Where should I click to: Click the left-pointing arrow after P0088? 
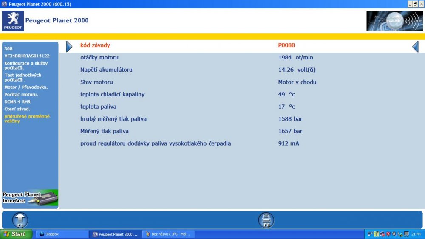[x=415, y=47]
